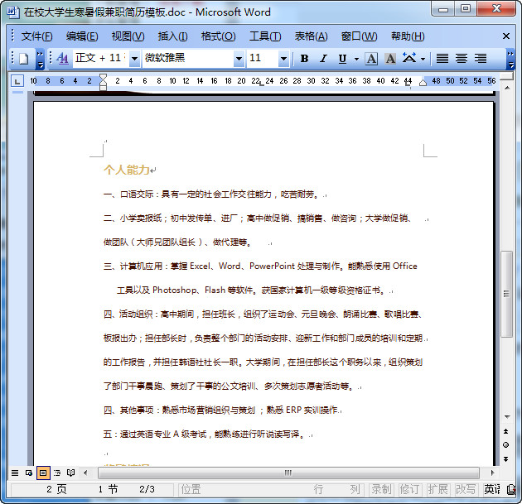Expand the Style dropdown list
The width and height of the screenshot is (522, 504).
pyautogui.click(x=134, y=59)
